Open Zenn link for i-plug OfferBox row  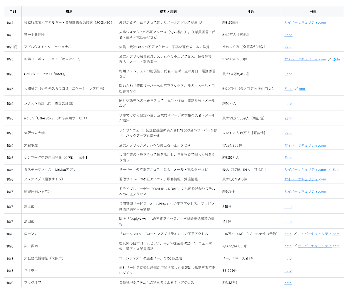pos(288,119)
